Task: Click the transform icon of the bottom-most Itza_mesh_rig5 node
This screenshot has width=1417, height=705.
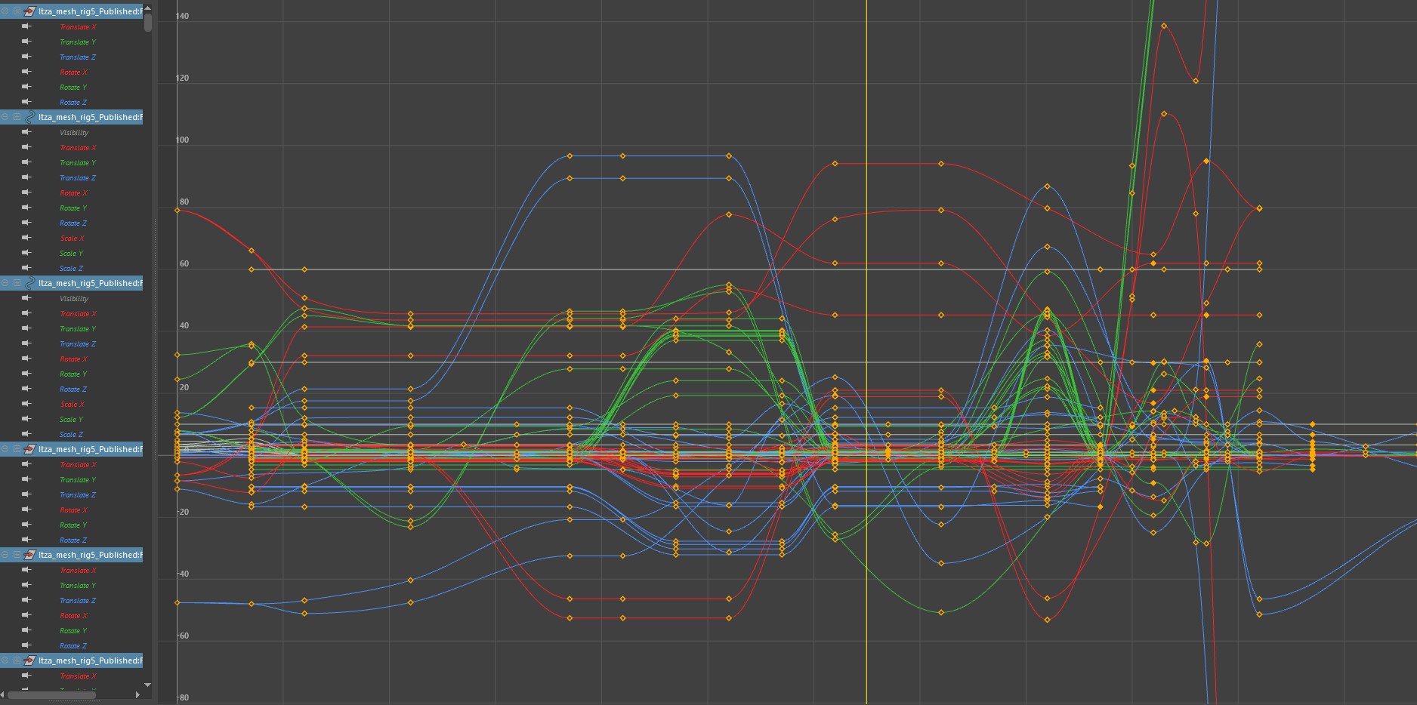Action: 30,660
